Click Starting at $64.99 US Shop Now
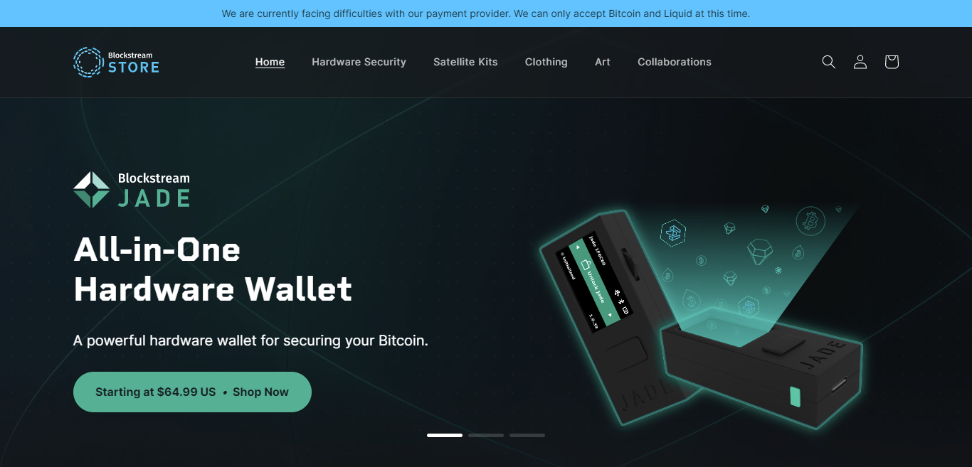Image resolution: width=972 pixels, height=467 pixels. (192, 392)
